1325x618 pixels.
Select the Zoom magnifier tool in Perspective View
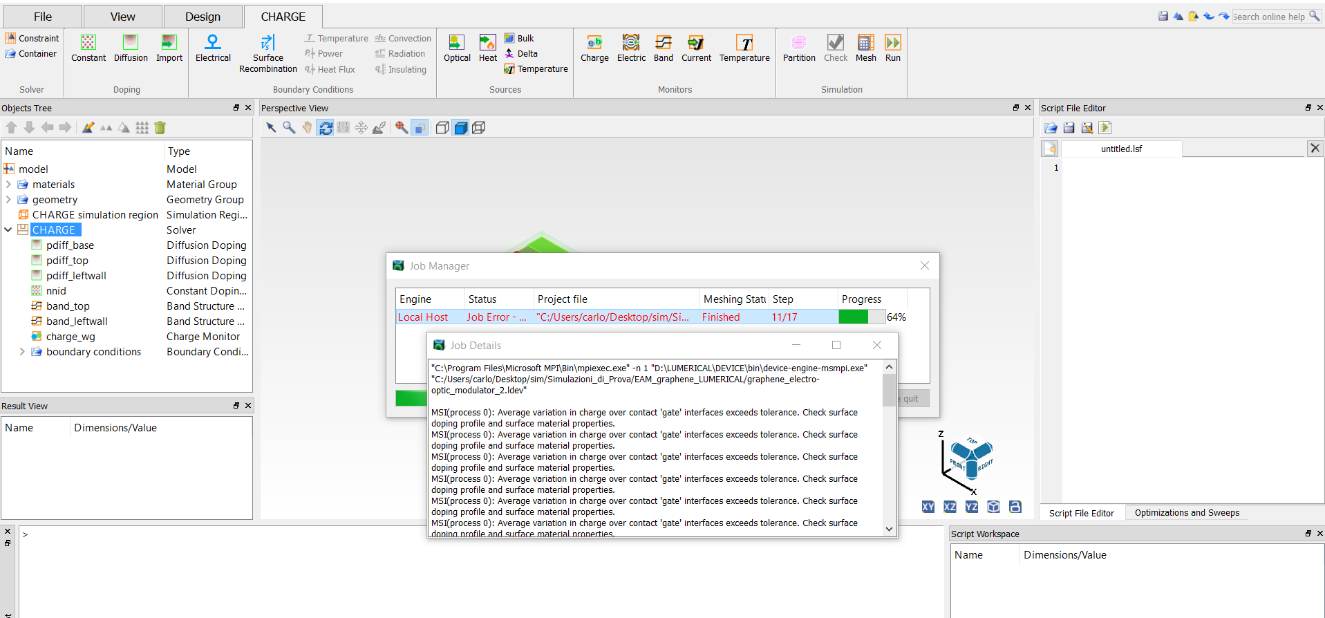click(x=289, y=127)
